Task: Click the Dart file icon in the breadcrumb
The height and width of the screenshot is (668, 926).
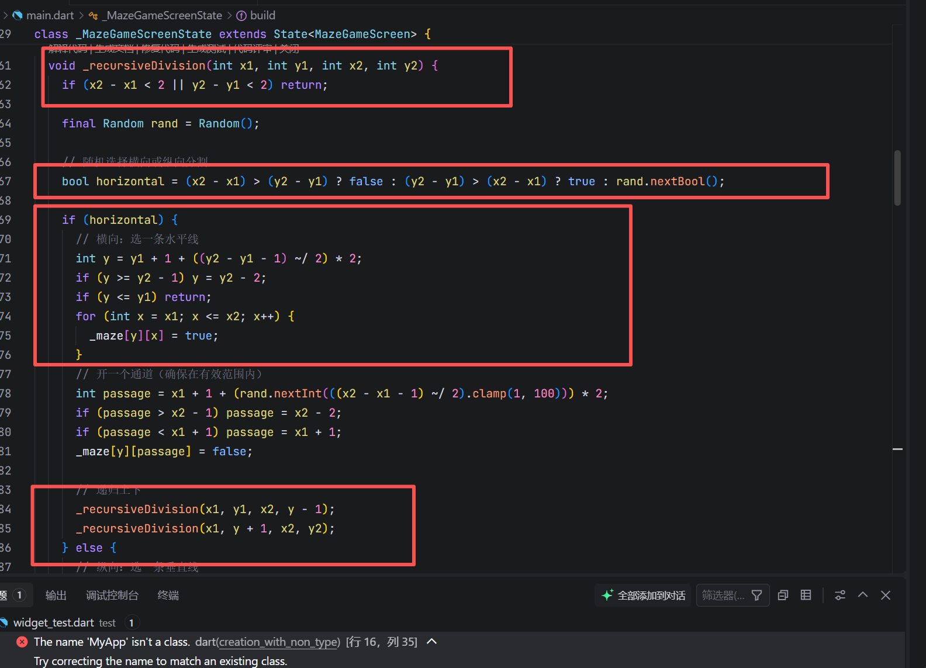Action: (x=18, y=15)
